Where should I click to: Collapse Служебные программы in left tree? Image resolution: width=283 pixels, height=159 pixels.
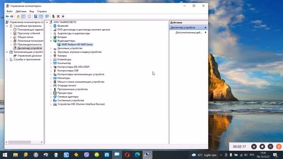[x=7, y=26]
